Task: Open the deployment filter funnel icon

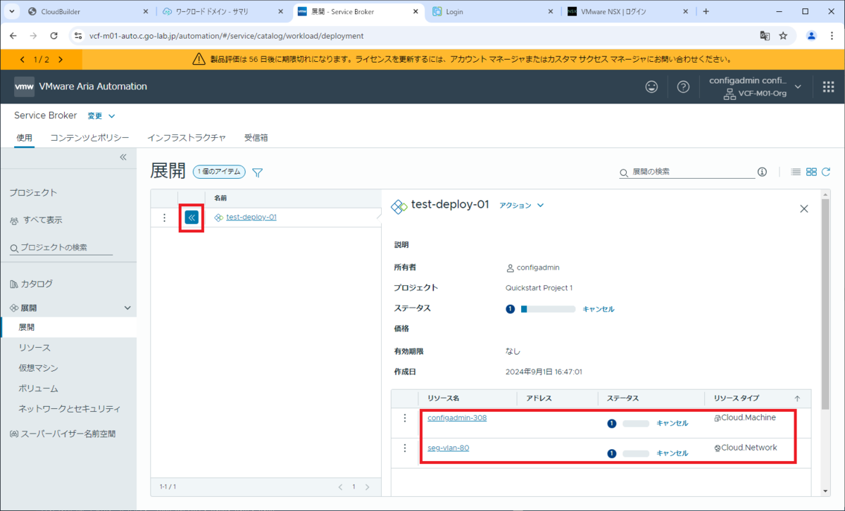Action: tap(258, 172)
